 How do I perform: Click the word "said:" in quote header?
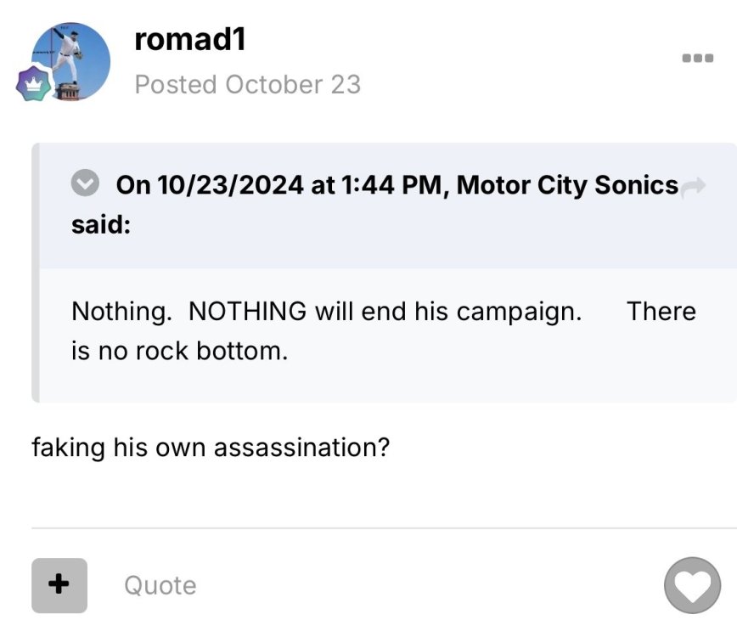coord(100,227)
